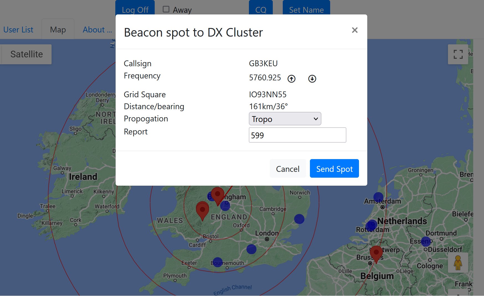Switch to the User List tab
This screenshot has width=484, height=296.
click(18, 30)
